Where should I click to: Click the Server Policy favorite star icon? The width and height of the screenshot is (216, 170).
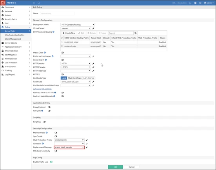pyautogui.click(x=29, y=31)
